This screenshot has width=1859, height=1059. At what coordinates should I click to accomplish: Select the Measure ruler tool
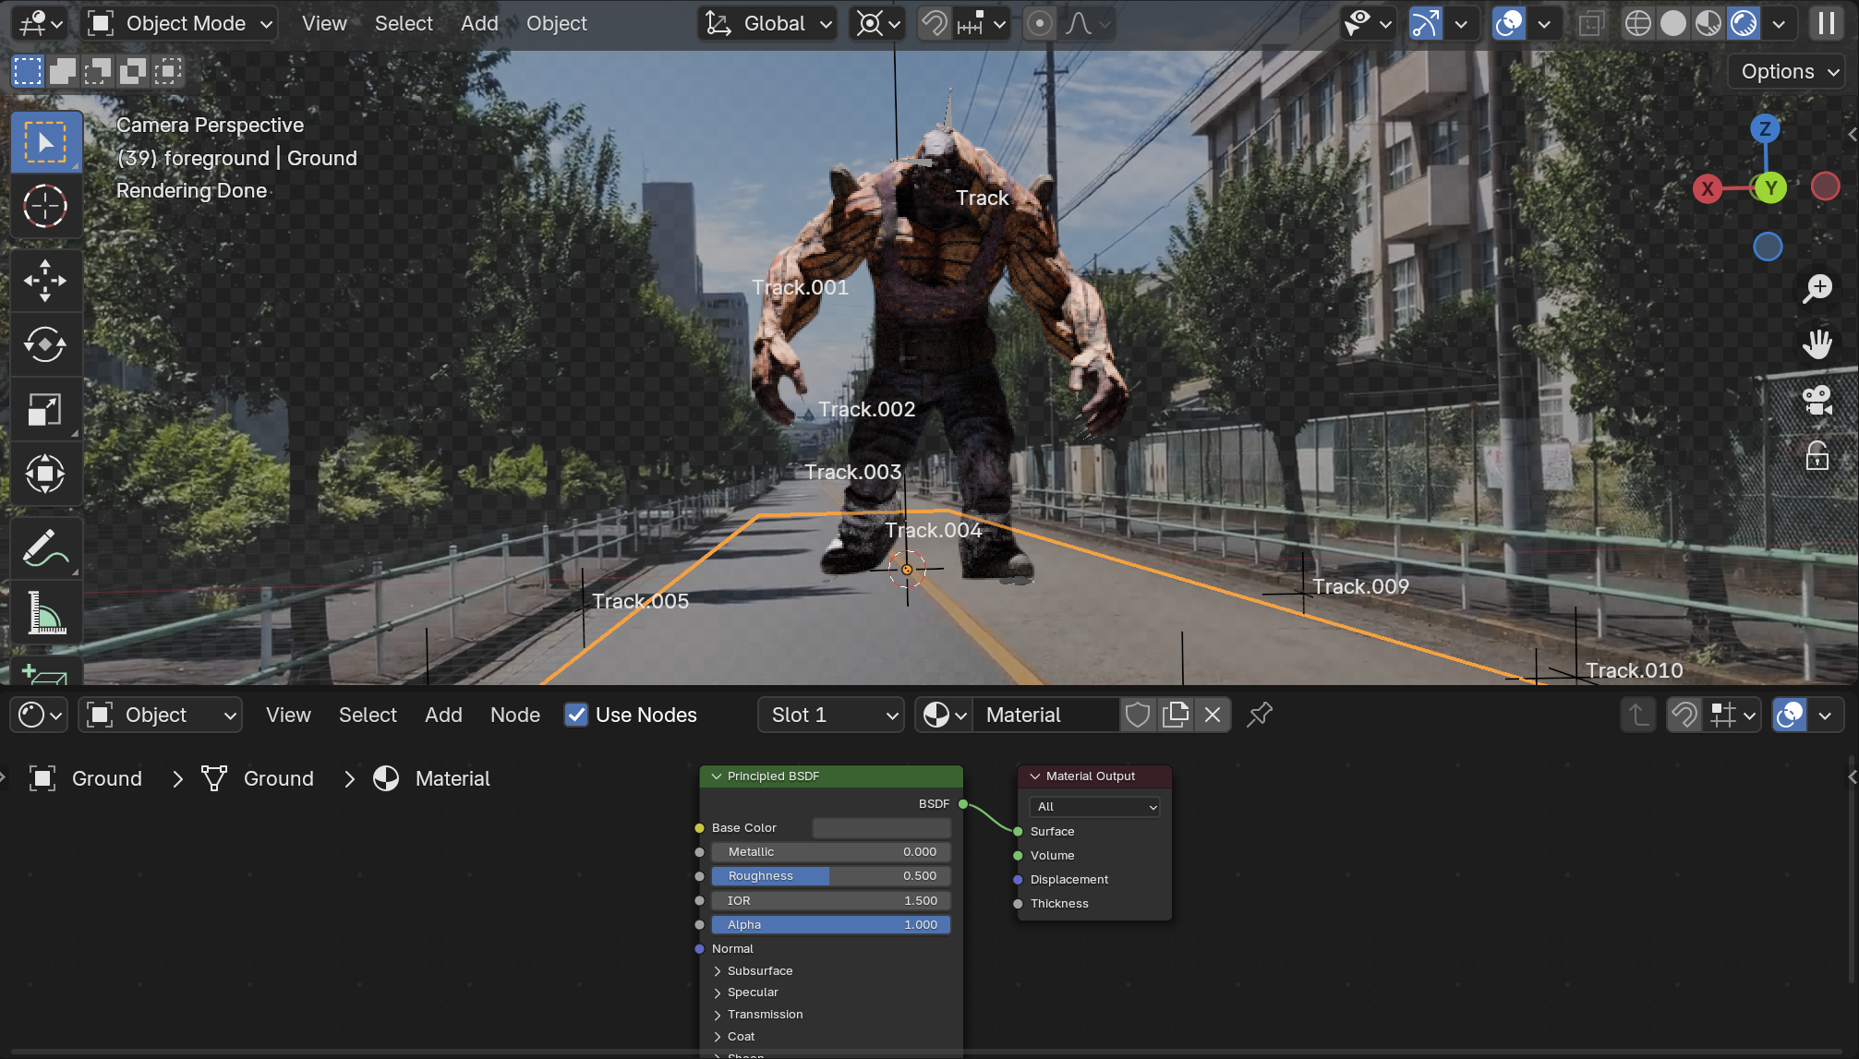tap(45, 613)
